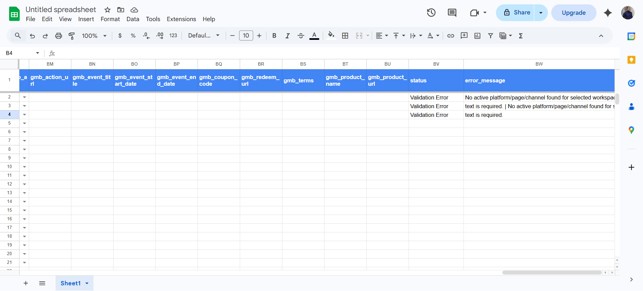Open the zoom 100% dropdown
Screen dimensions: 643x291
click(94, 36)
